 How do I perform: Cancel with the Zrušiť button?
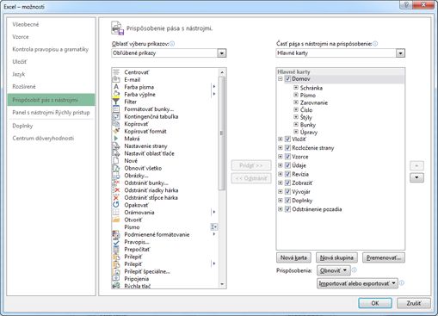point(414,303)
